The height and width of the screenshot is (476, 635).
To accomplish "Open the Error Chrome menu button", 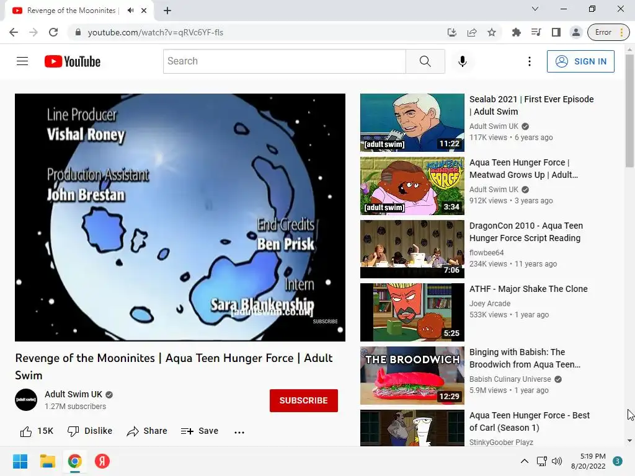I will pyautogui.click(x=608, y=32).
